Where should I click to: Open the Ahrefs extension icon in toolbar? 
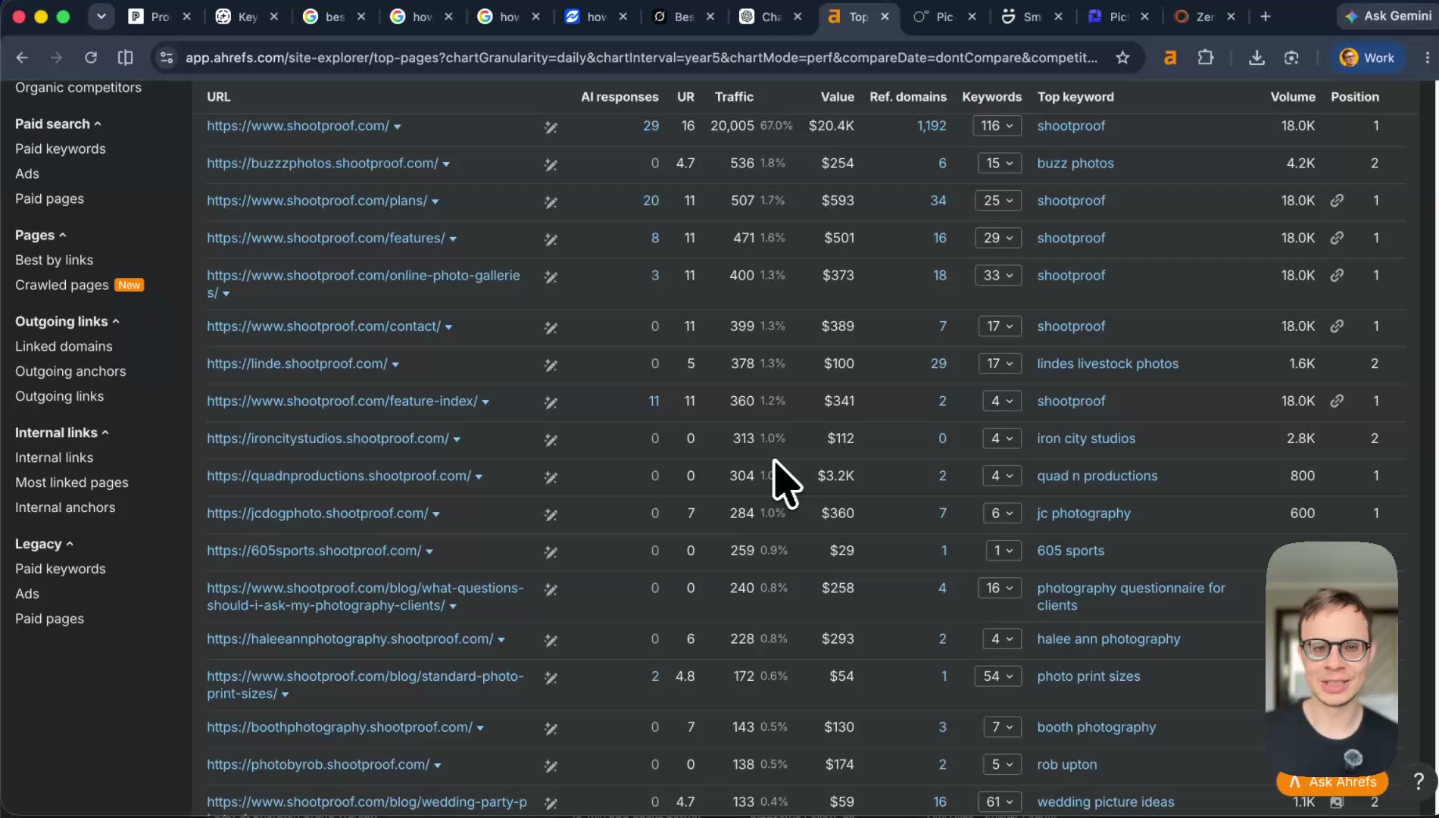click(x=1170, y=58)
